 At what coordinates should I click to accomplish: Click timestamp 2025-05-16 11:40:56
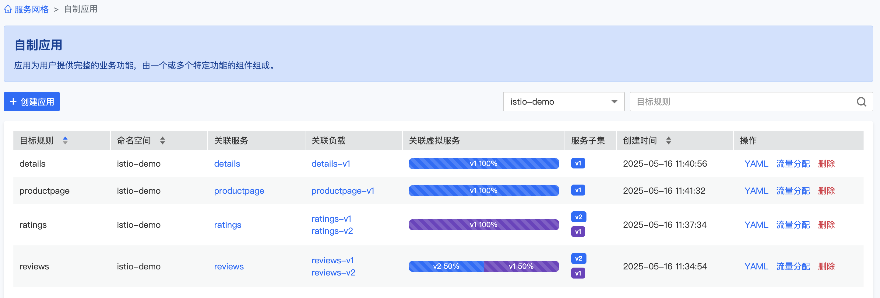tap(665, 164)
